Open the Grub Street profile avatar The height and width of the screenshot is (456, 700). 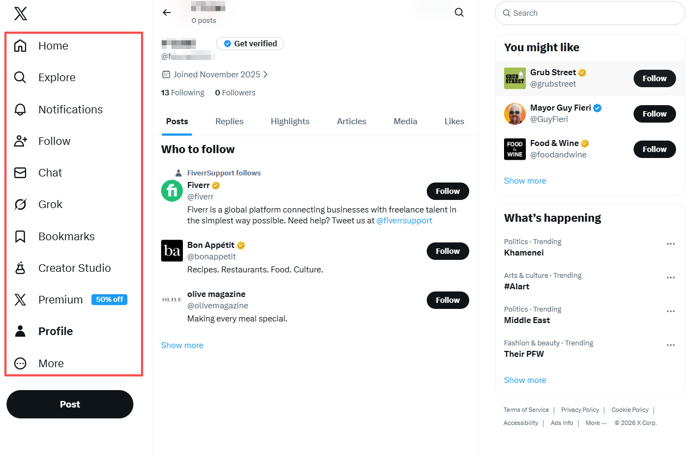click(x=515, y=78)
